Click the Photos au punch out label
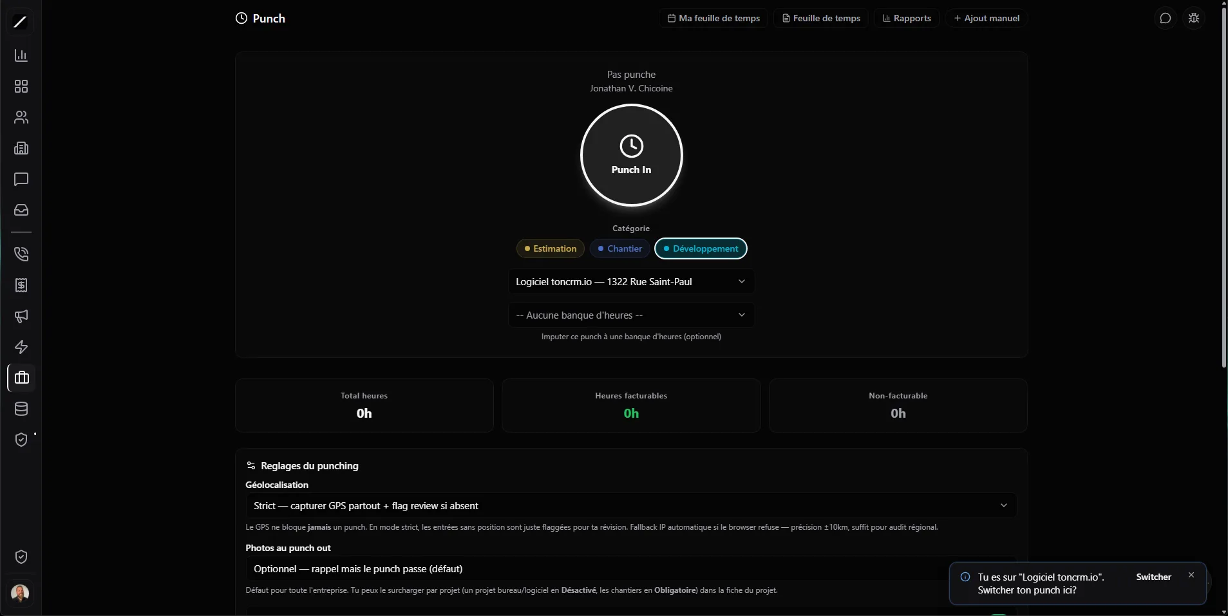 [288, 548]
